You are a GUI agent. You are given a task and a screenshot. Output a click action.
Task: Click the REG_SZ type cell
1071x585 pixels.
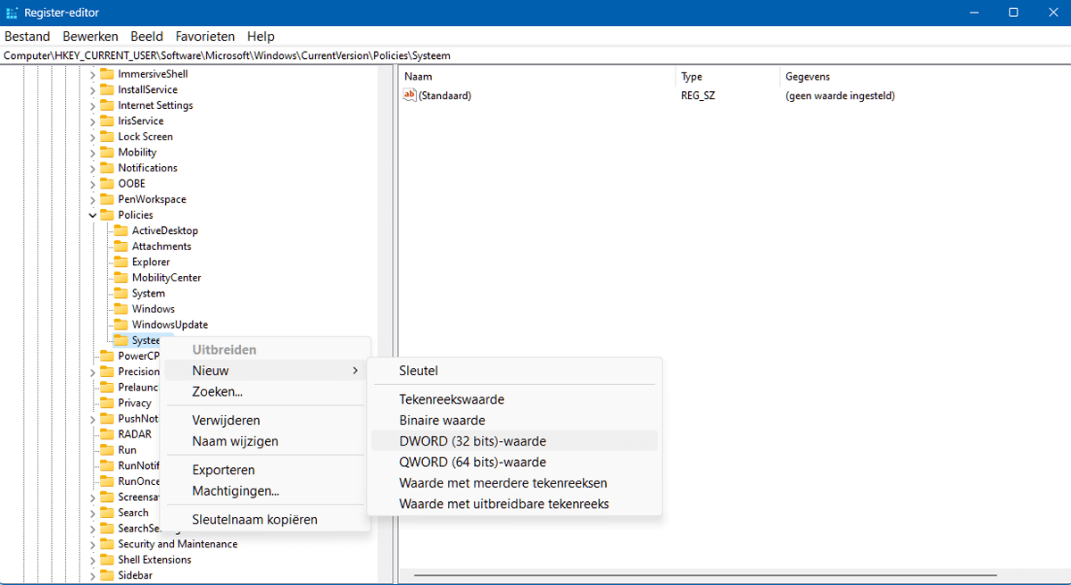(x=698, y=96)
